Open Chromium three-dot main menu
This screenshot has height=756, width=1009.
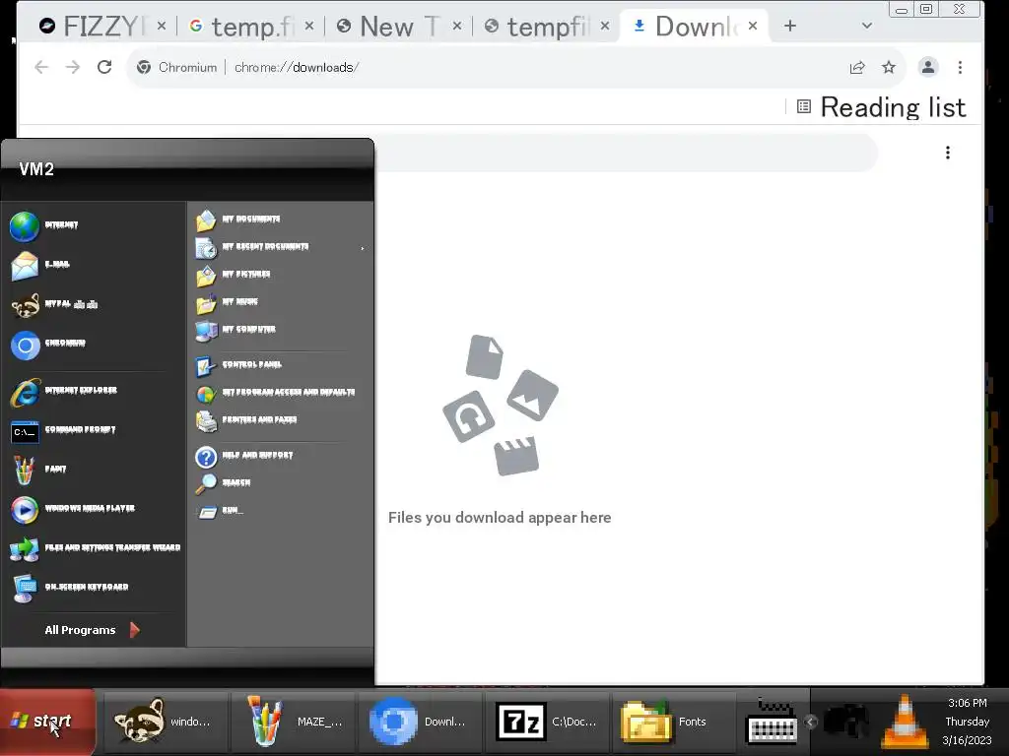click(x=960, y=67)
